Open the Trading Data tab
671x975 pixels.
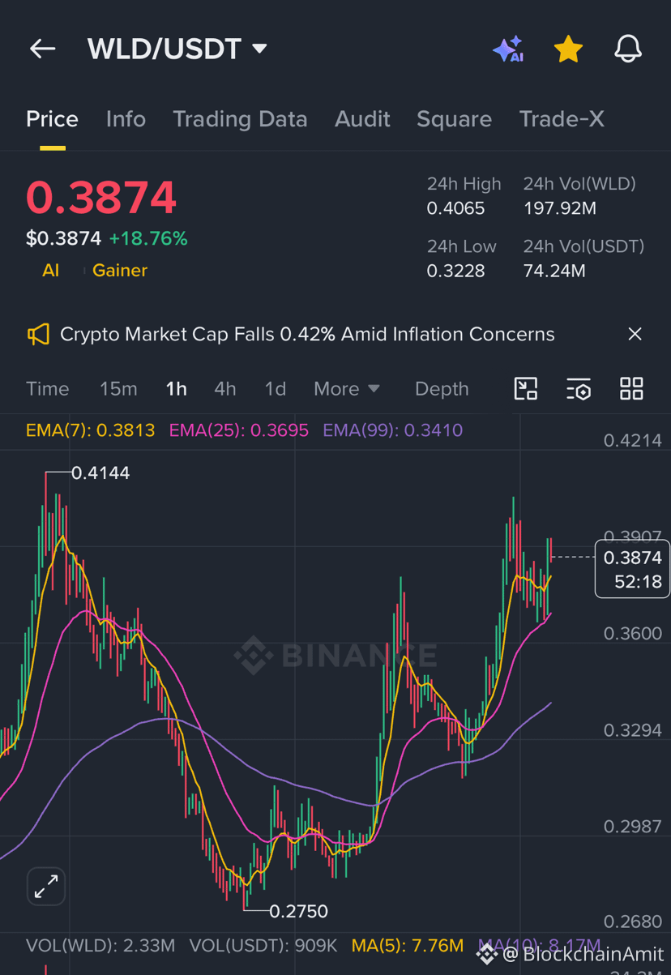pyautogui.click(x=240, y=119)
